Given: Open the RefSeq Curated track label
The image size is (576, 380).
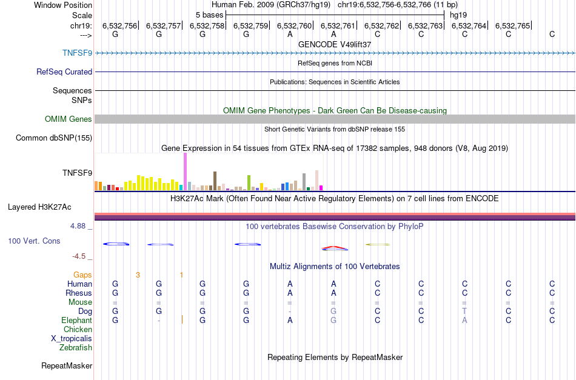Looking at the screenshot, I should [x=64, y=72].
